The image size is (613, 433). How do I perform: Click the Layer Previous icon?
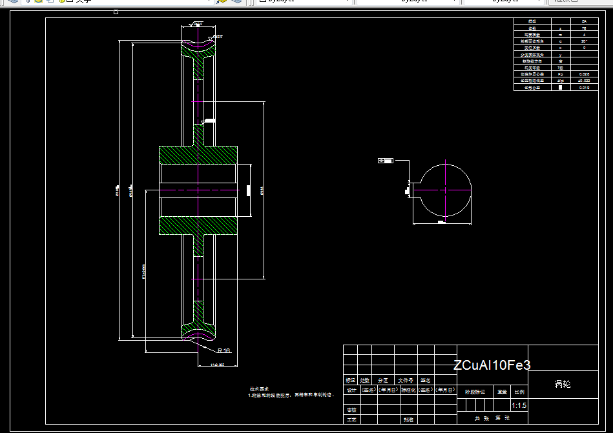point(236,1)
